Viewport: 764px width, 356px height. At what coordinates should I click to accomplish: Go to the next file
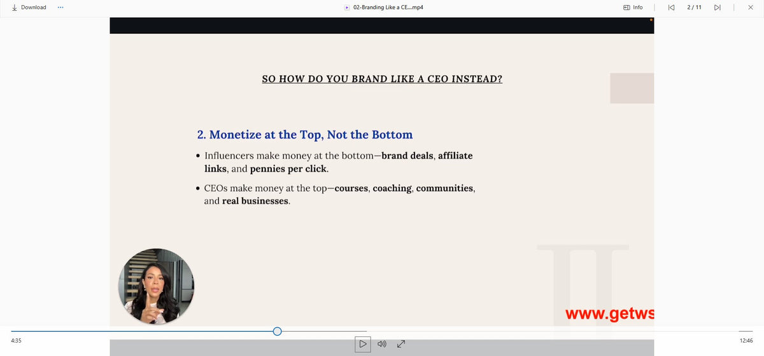[718, 8]
